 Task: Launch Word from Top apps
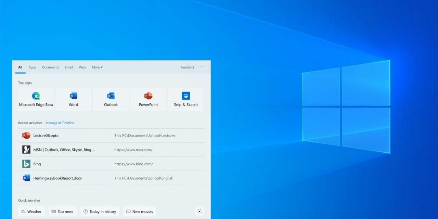73,99
